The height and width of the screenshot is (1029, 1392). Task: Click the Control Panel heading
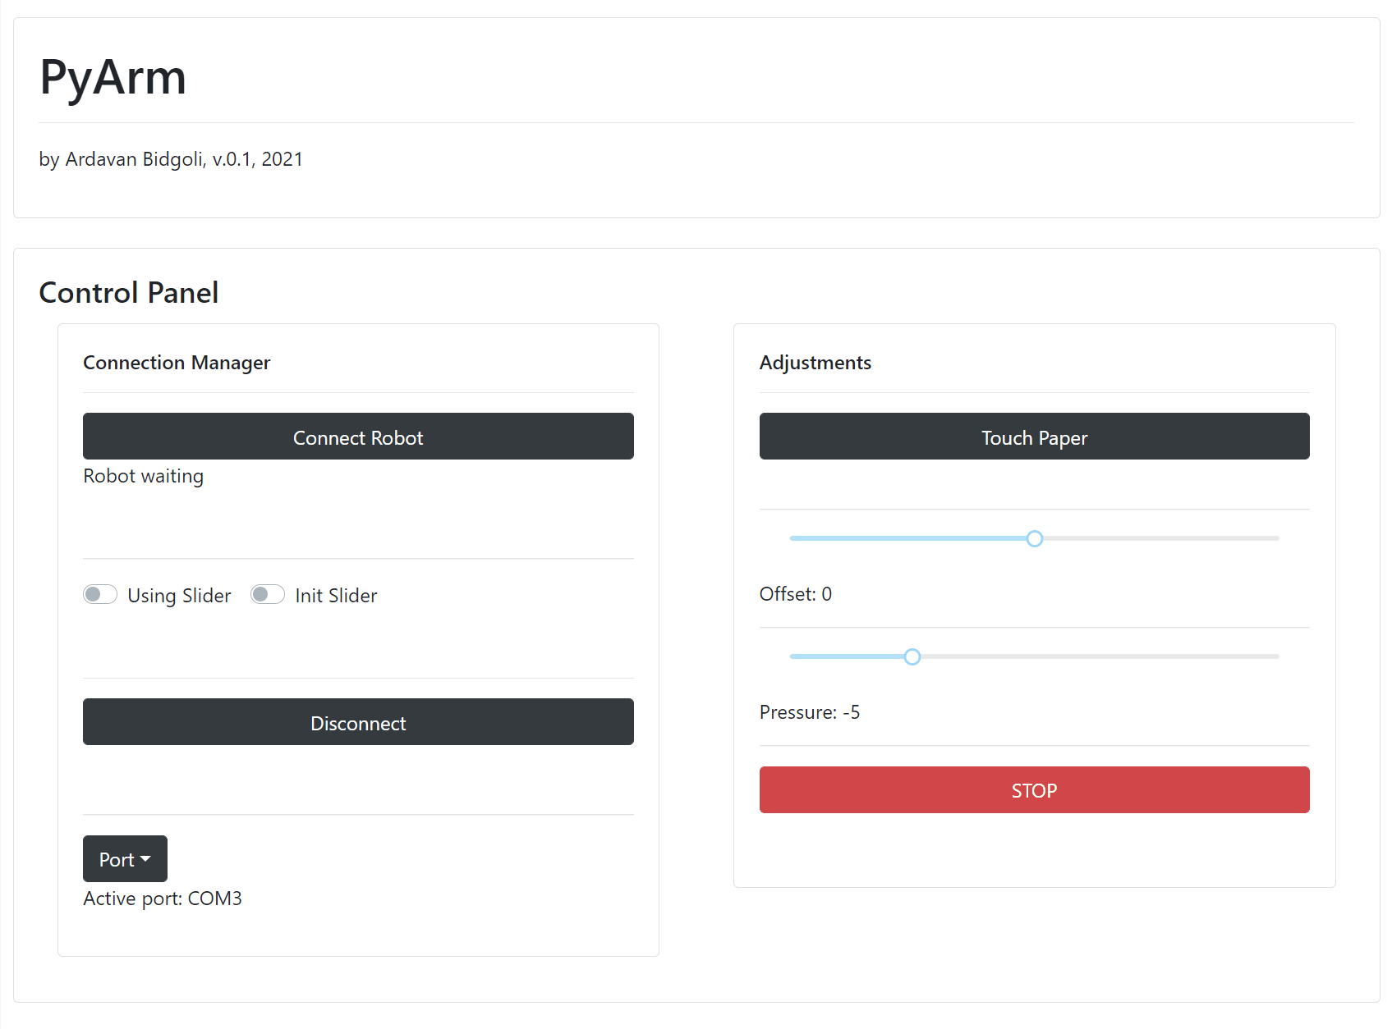[129, 293]
